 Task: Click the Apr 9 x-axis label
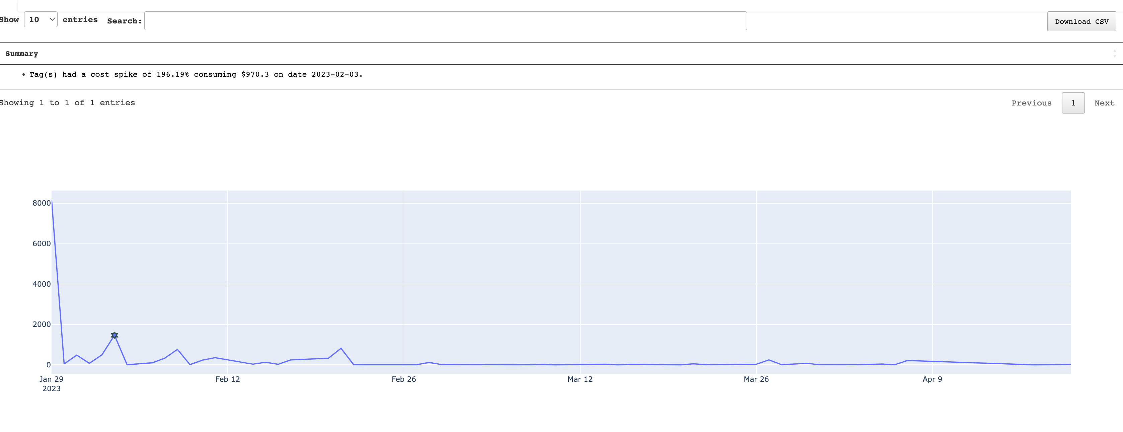[932, 379]
